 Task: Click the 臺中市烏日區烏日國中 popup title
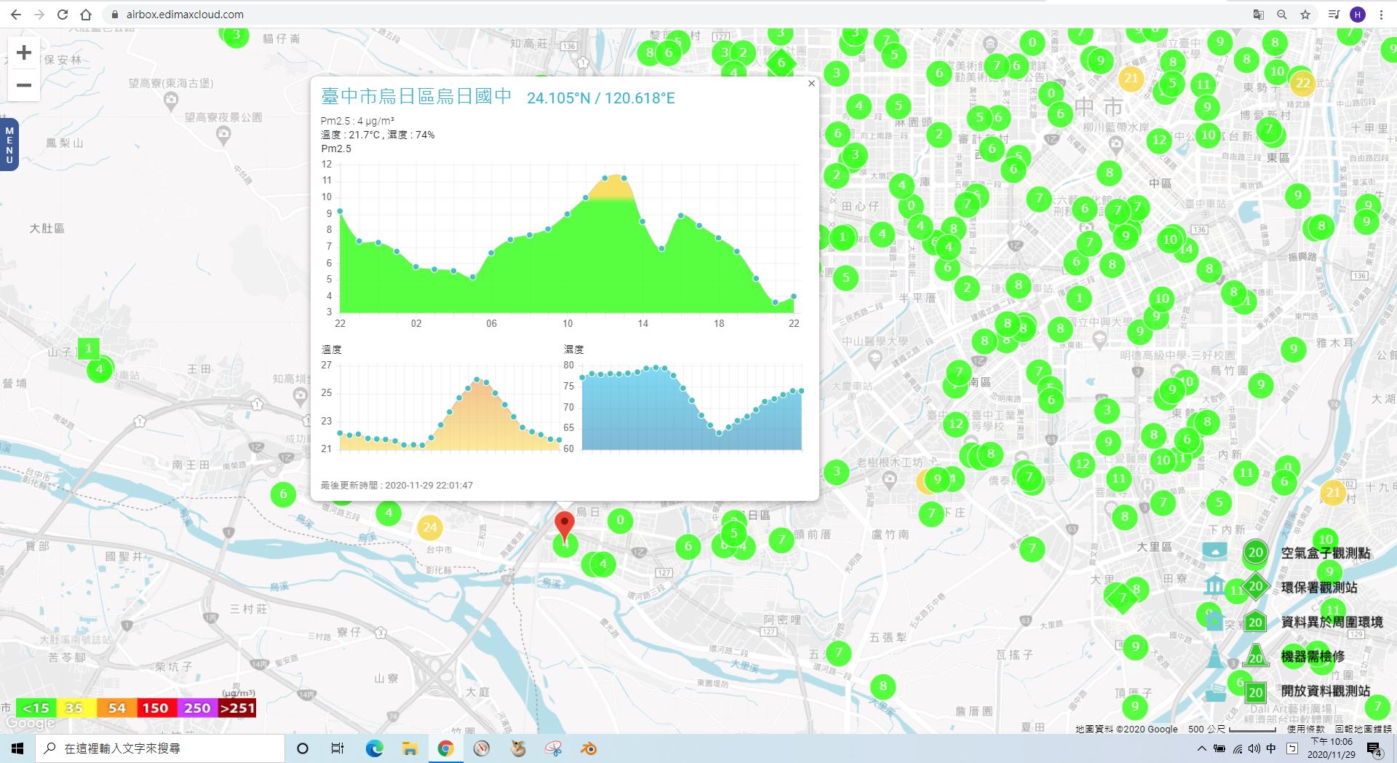416,97
